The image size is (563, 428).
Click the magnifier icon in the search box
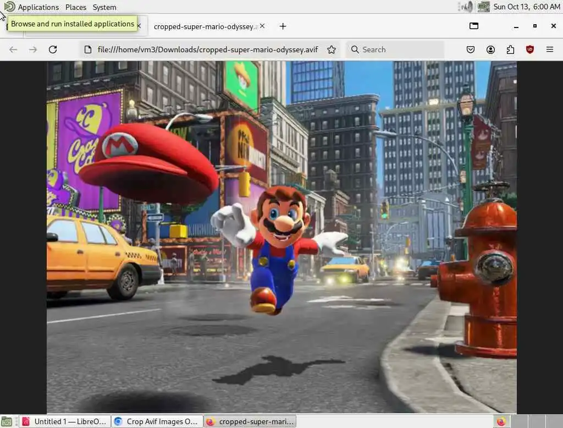(355, 50)
